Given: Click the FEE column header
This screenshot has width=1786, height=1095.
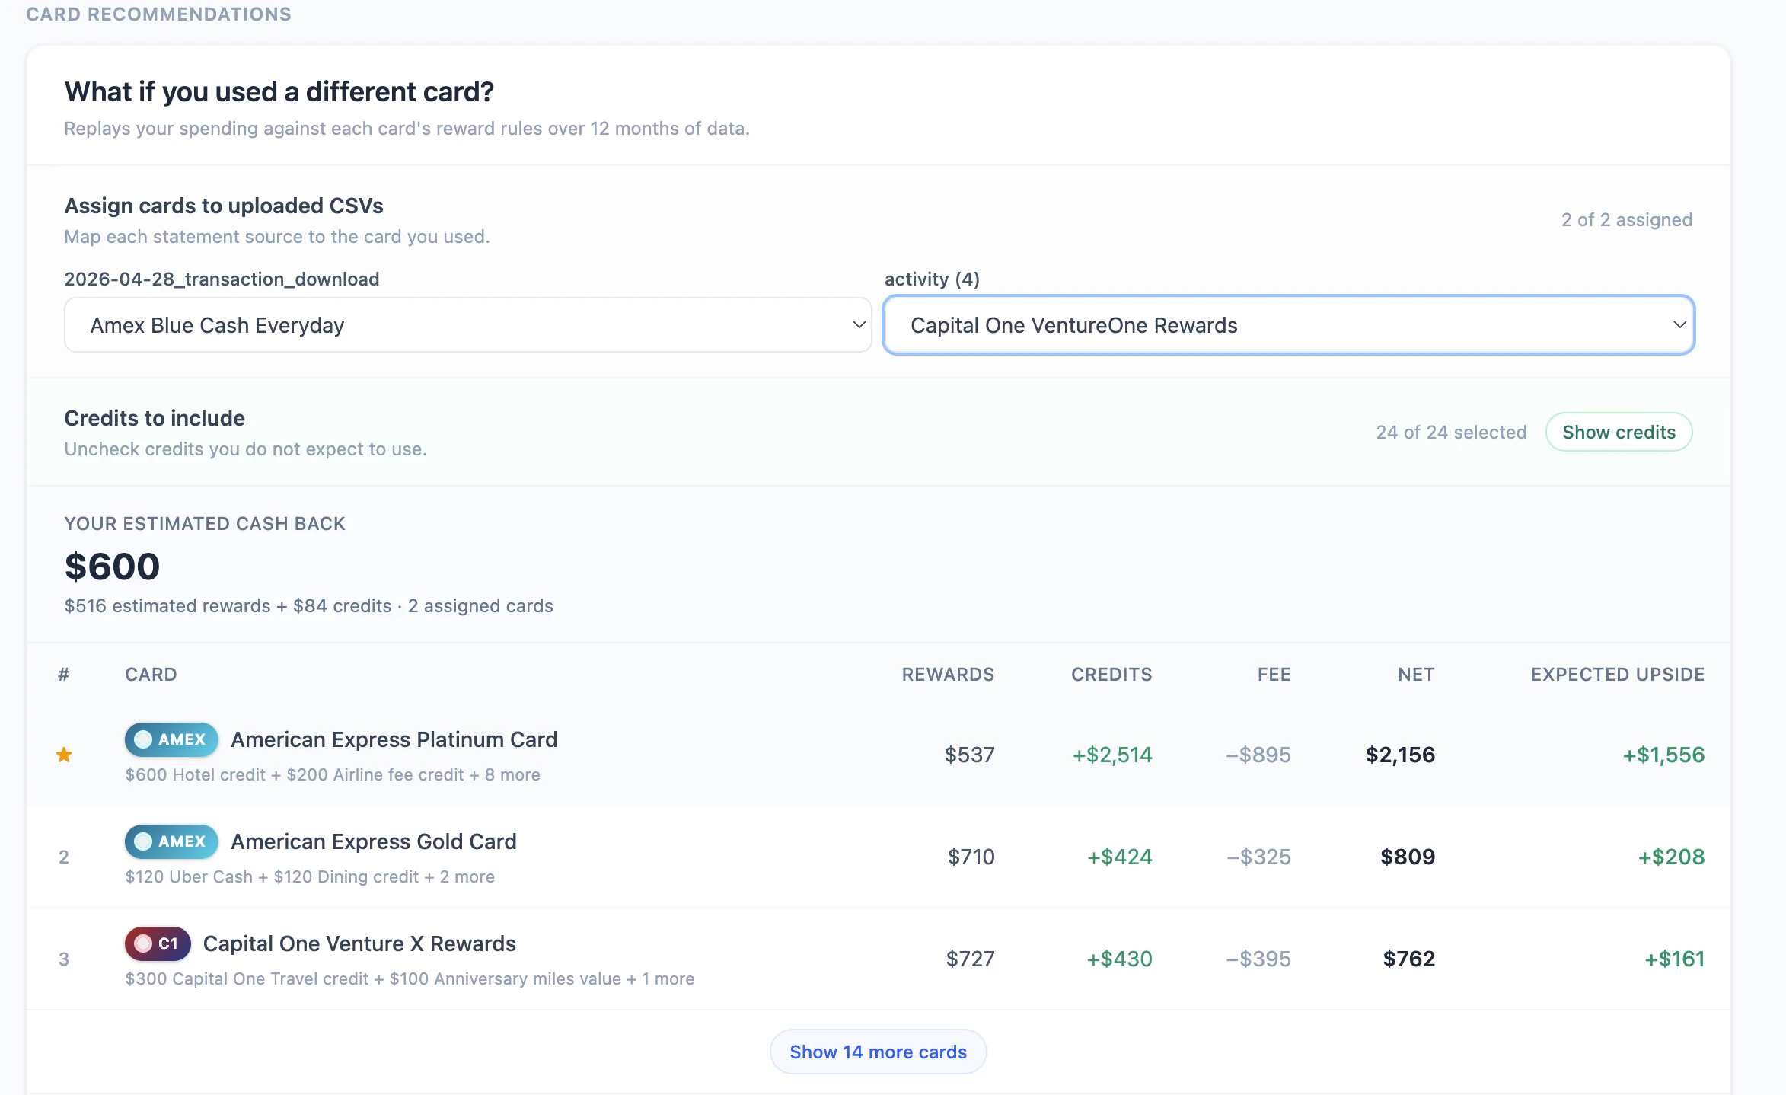Looking at the screenshot, I should (x=1274, y=675).
